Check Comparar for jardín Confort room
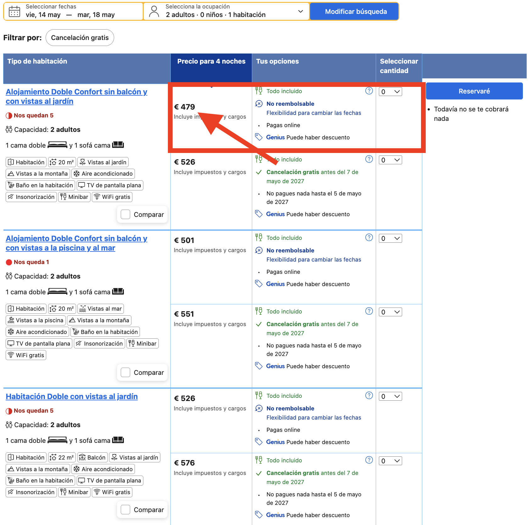 point(125,215)
